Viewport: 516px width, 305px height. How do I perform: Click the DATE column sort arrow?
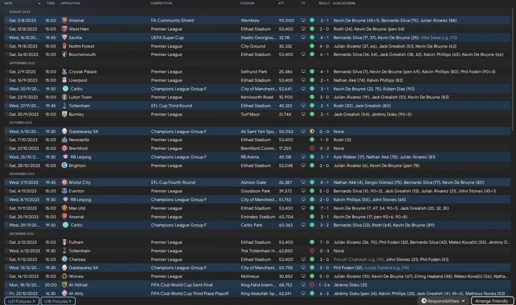pyautogui.click(x=40, y=3)
